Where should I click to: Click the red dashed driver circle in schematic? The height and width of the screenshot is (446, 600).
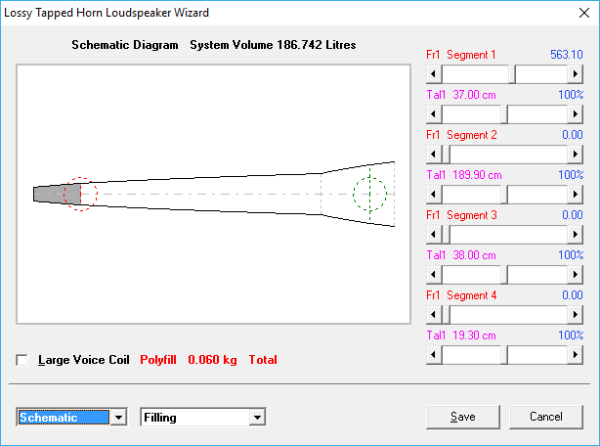tap(81, 194)
